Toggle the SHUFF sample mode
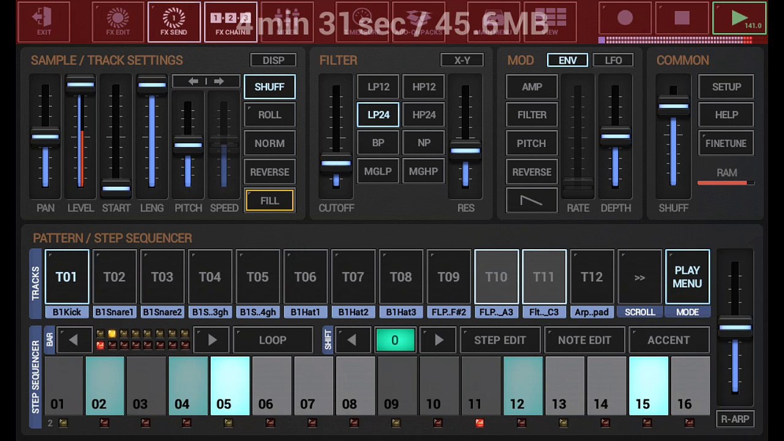784x441 pixels. pos(269,87)
